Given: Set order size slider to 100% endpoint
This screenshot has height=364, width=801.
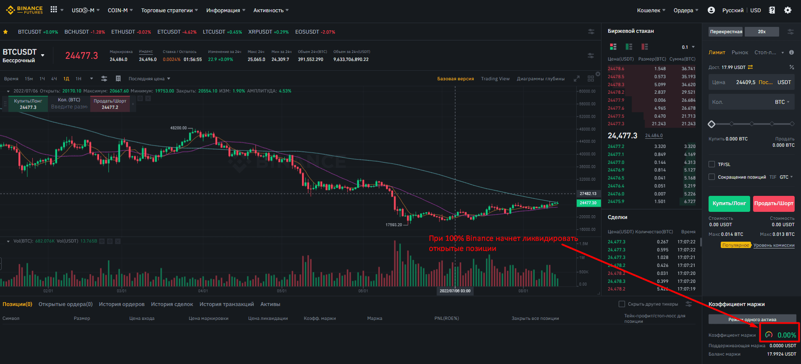Looking at the screenshot, I should click(792, 124).
